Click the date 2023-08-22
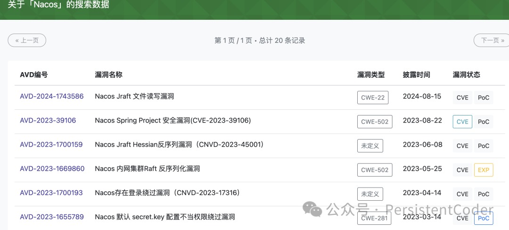The image size is (509, 230). [422, 120]
